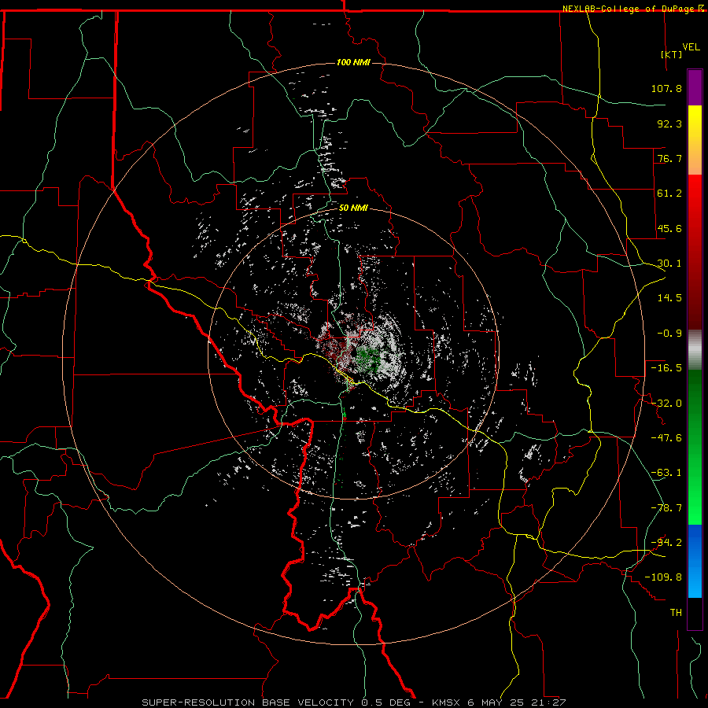This screenshot has width=708, height=708.
Task: Select the 14.5 scale value
Action: [x=669, y=298]
